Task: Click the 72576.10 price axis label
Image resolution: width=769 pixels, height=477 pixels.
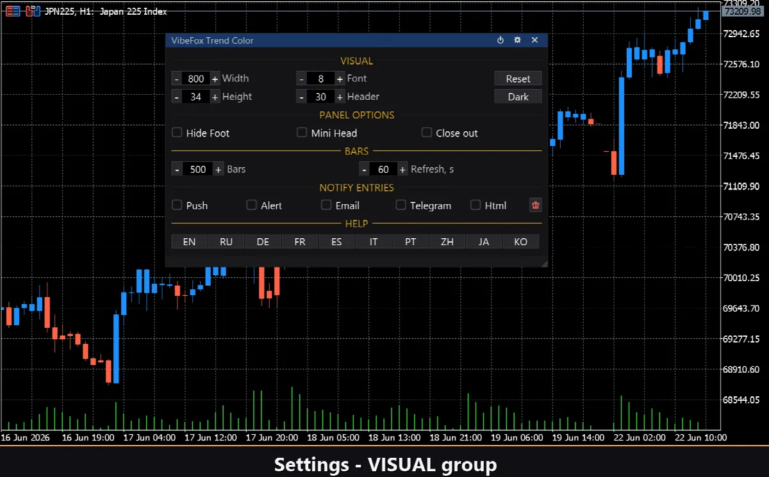Action: (x=741, y=64)
